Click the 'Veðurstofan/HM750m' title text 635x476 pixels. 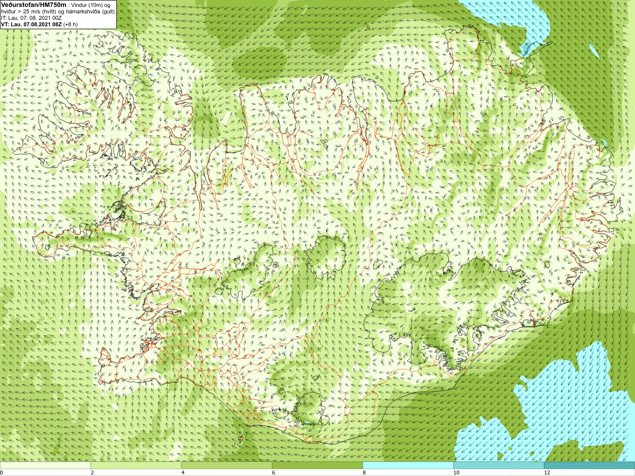coord(33,4)
